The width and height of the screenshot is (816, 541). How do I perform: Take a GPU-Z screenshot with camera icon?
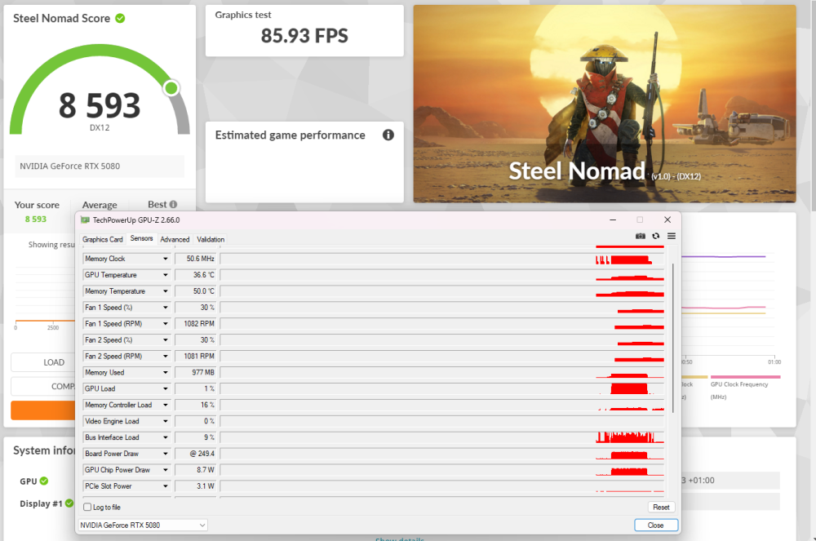point(640,236)
